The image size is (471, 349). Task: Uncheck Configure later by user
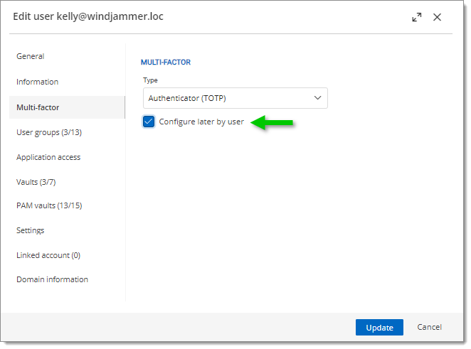point(149,122)
